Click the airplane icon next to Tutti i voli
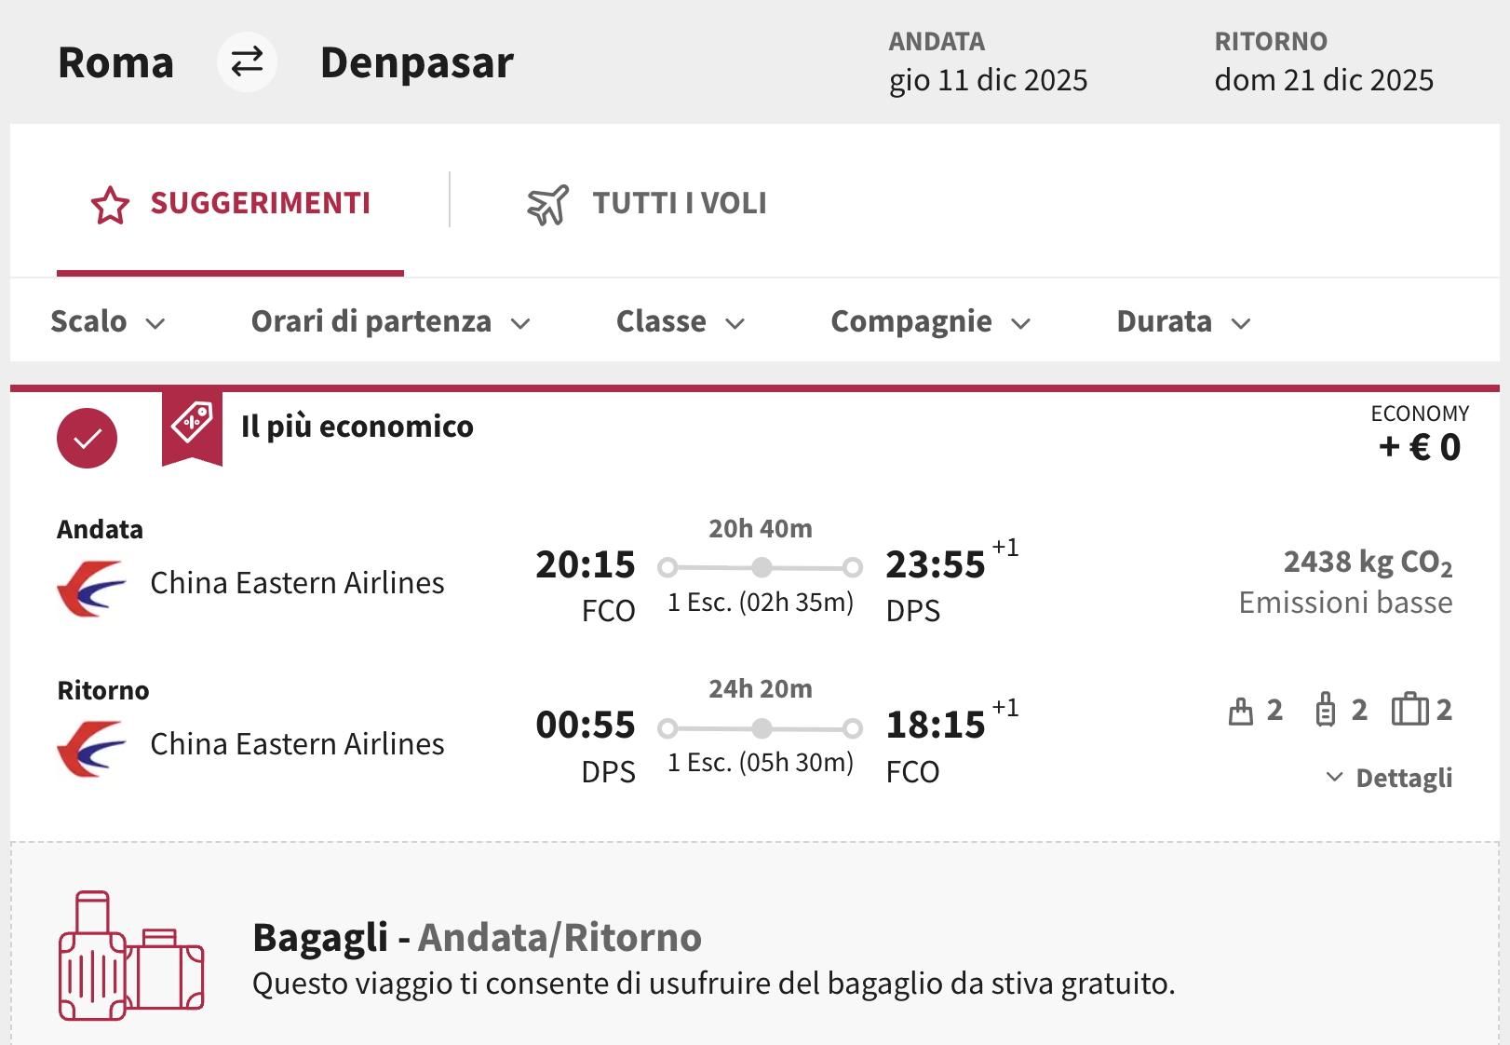 pyautogui.click(x=549, y=203)
